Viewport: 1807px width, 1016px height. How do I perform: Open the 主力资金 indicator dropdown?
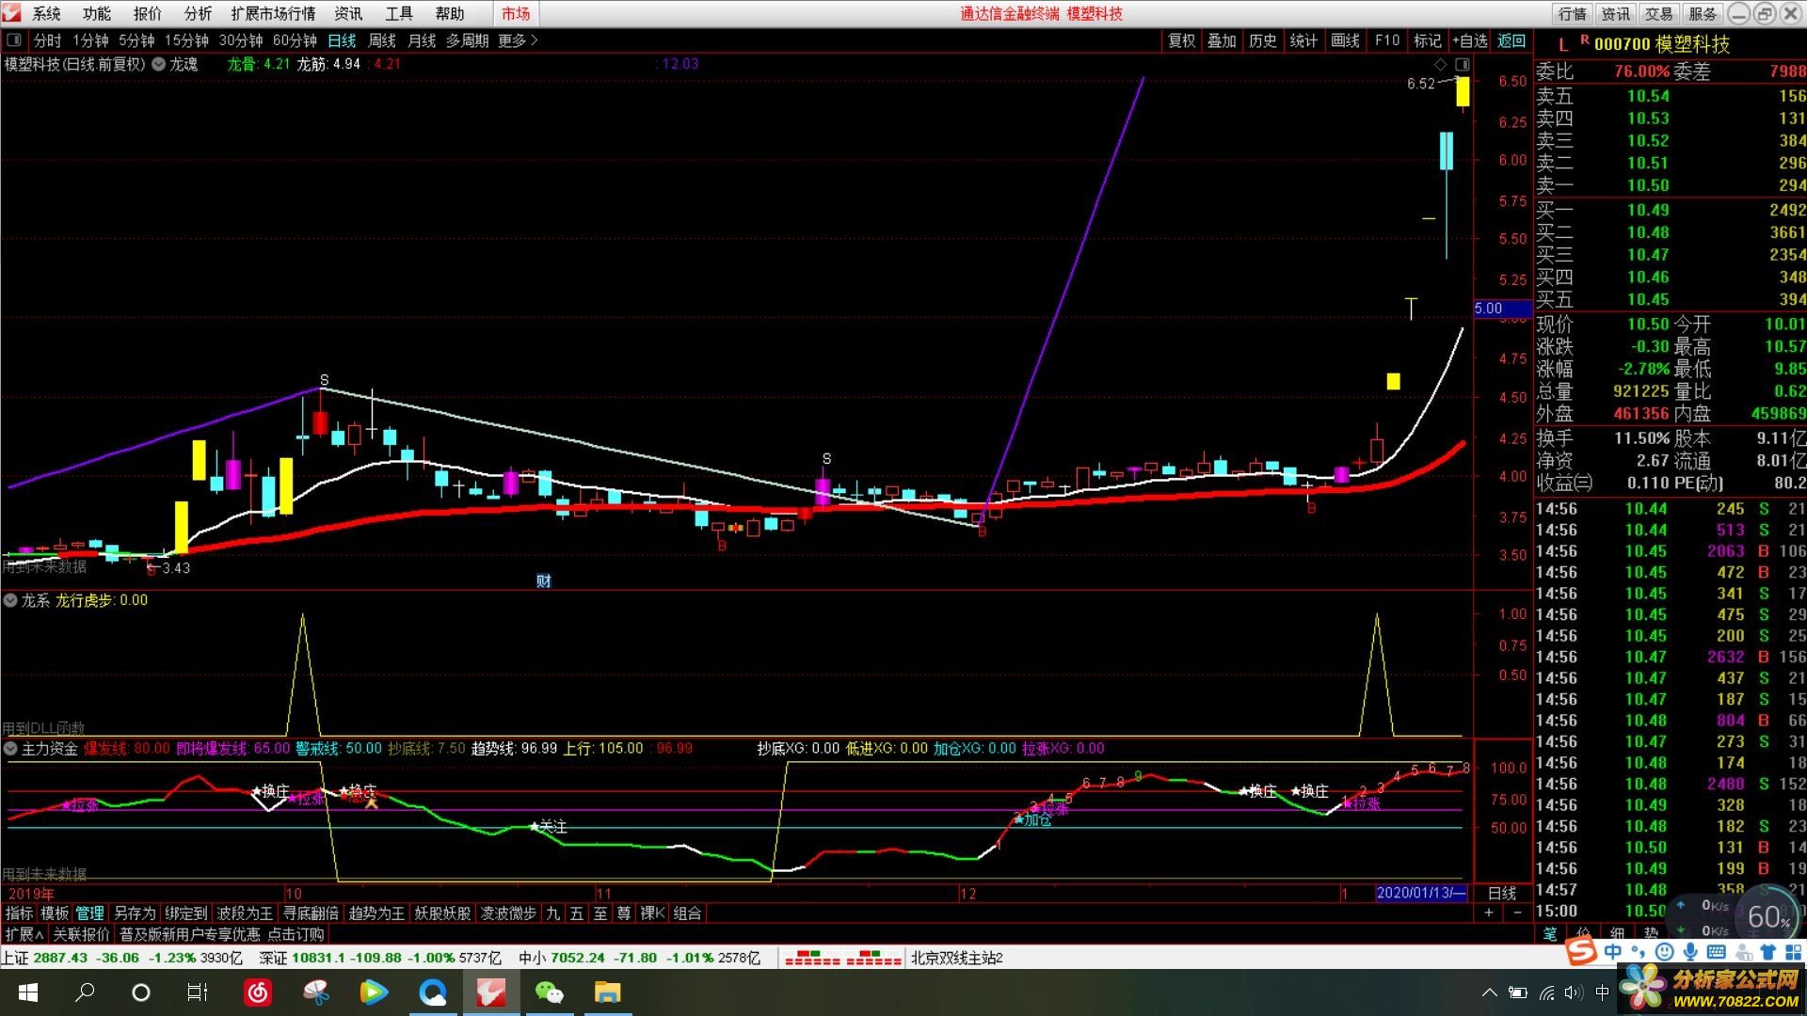coord(10,749)
